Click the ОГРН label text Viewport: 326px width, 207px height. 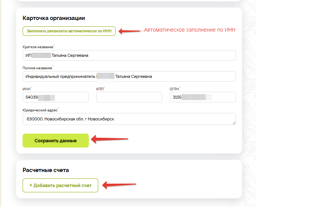click(174, 89)
